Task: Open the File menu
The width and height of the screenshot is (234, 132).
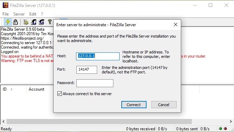Action: point(6,14)
